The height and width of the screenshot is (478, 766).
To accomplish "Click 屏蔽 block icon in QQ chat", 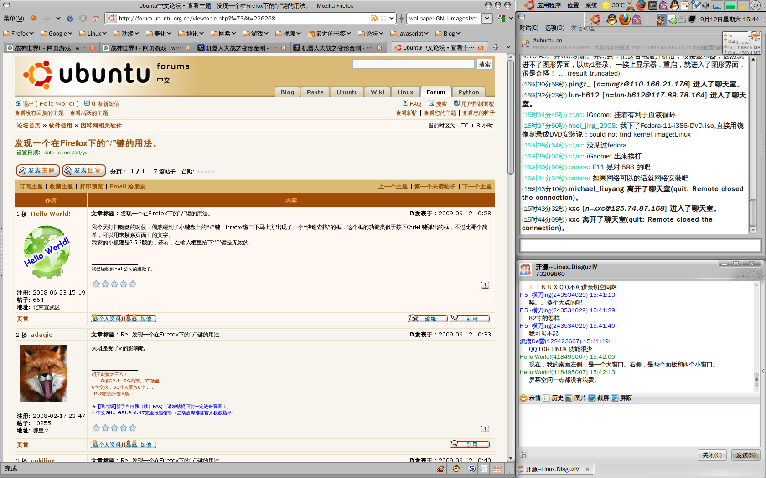I will tap(621, 398).
